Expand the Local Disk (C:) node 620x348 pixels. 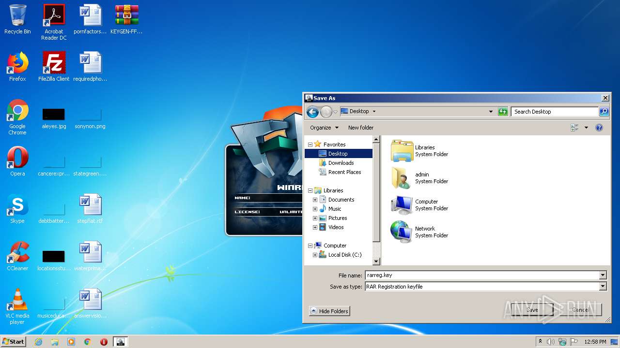315,255
